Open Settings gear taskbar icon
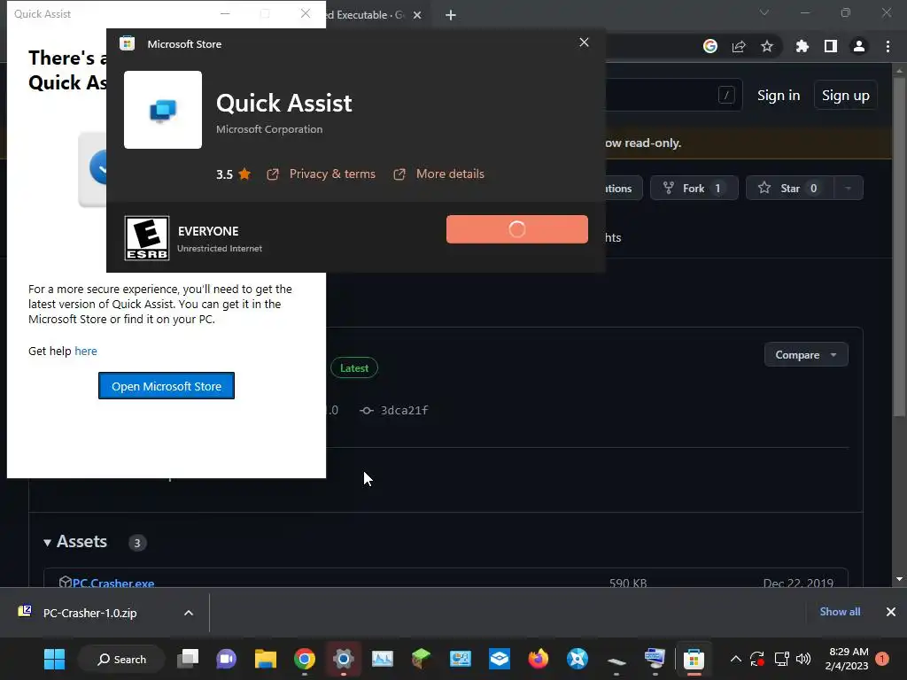Viewport: 907px width, 680px height. [x=343, y=659]
